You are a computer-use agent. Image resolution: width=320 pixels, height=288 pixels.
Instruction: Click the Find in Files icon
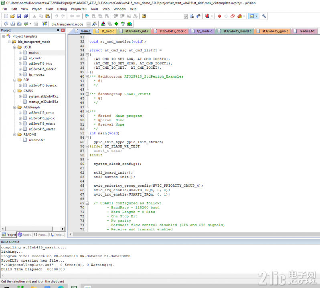point(192,16)
